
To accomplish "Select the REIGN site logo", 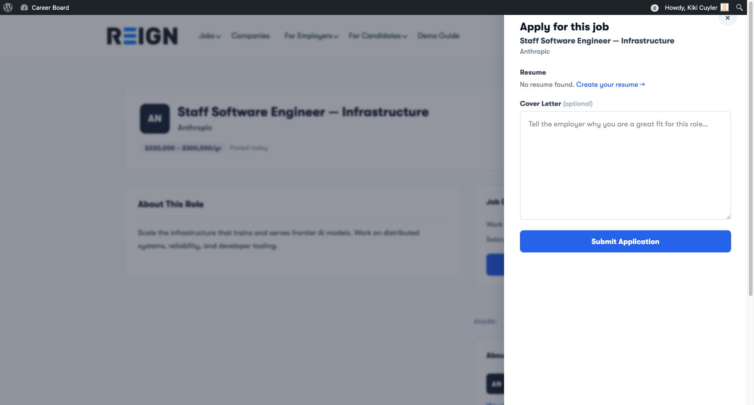I will (x=142, y=35).
